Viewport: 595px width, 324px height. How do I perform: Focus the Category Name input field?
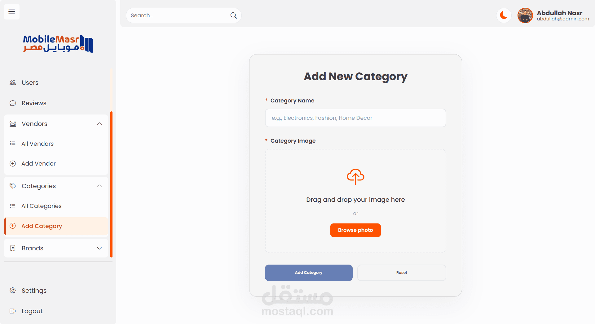coord(355,118)
